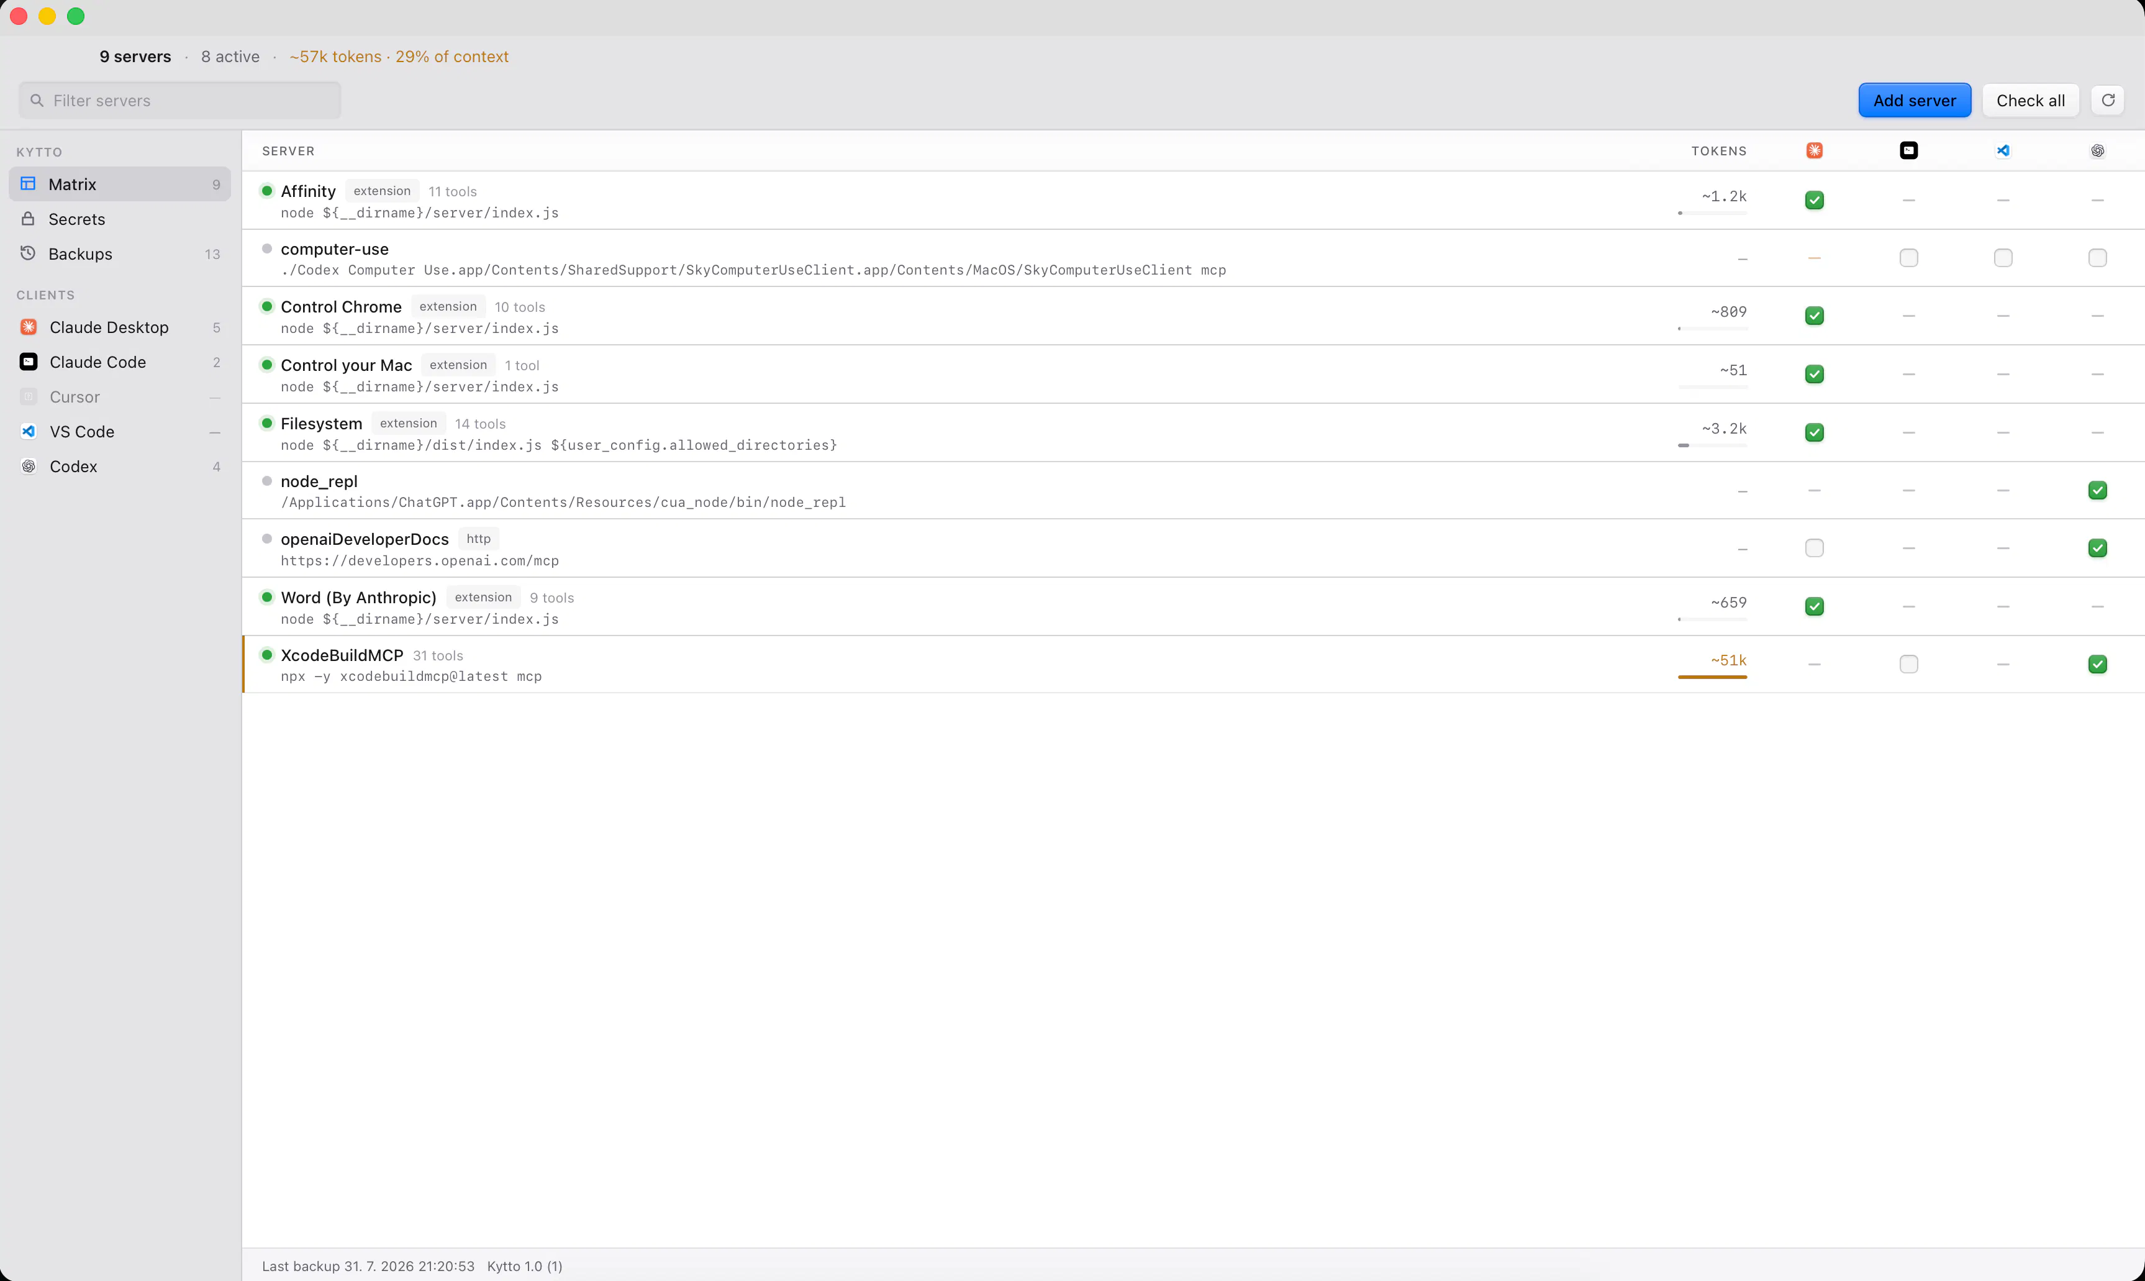Click the Codex column header icon

[x=2098, y=150]
